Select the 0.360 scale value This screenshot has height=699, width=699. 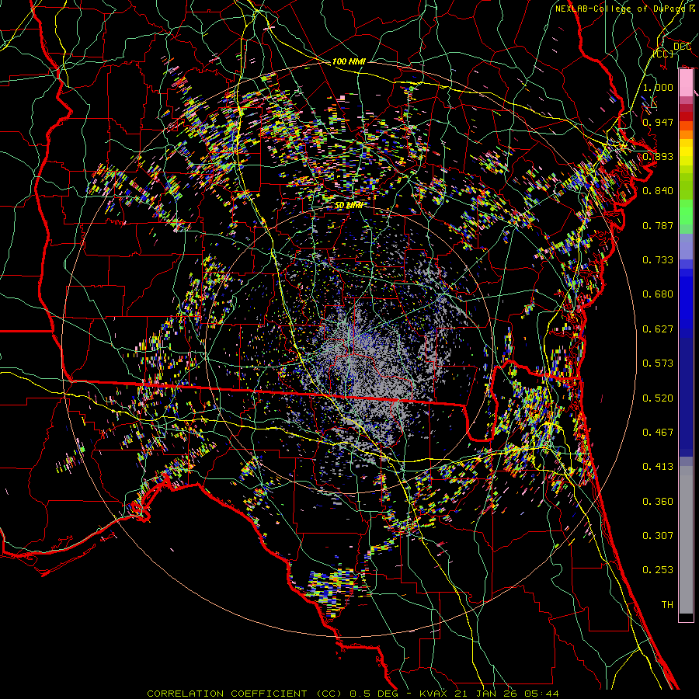pyautogui.click(x=658, y=502)
